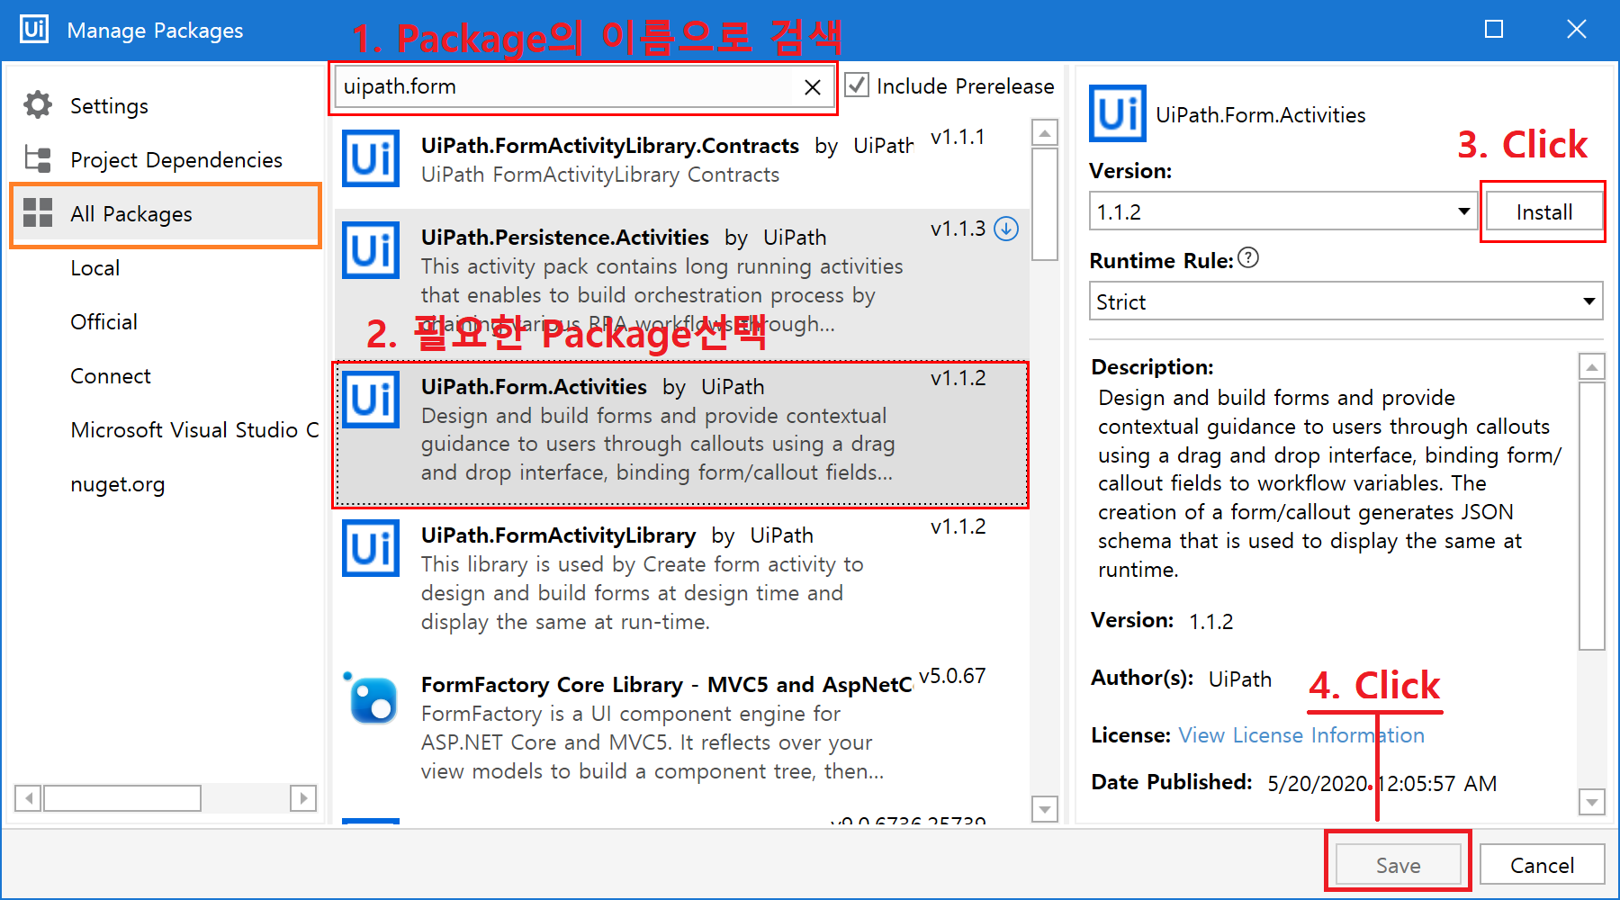Click the download arrow icon beside v1.1.3
This screenshot has height=900, width=1620.
[1006, 229]
